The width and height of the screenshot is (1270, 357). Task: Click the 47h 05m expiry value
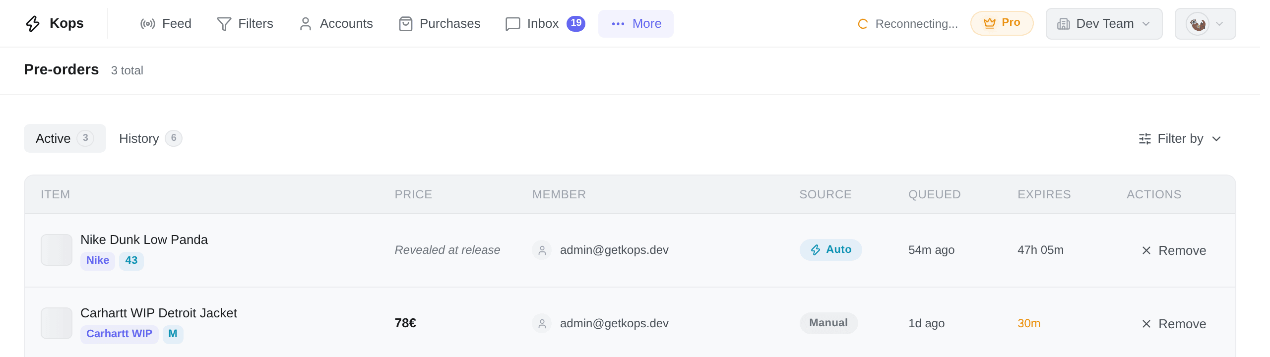tap(1041, 250)
